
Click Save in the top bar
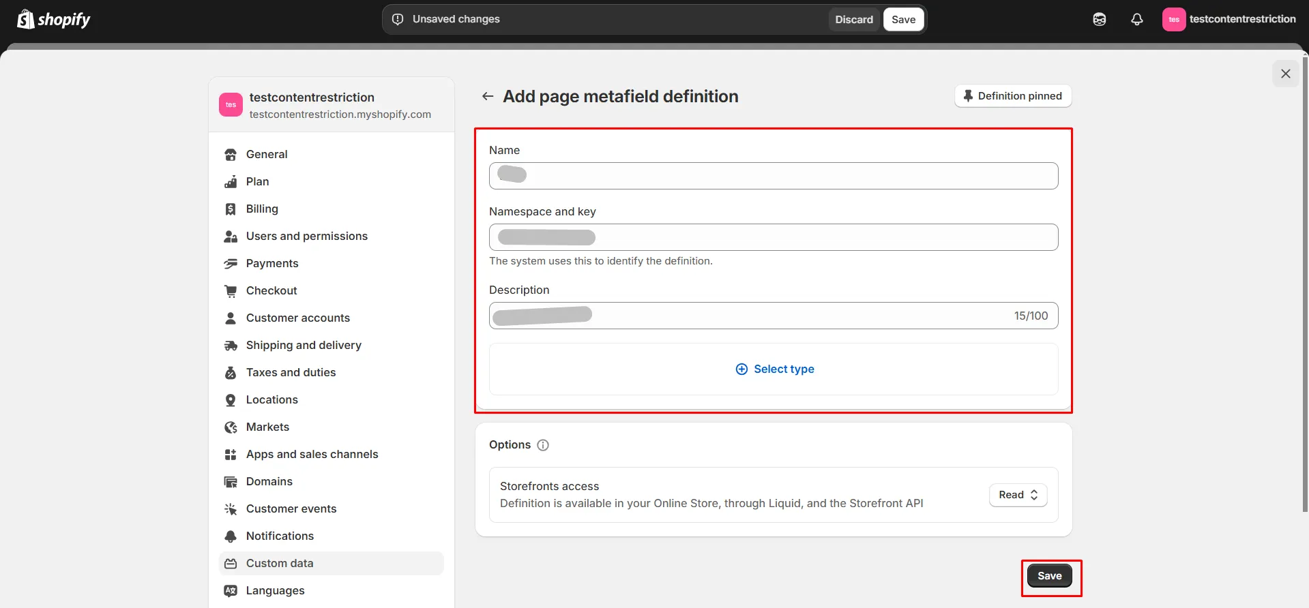click(903, 20)
